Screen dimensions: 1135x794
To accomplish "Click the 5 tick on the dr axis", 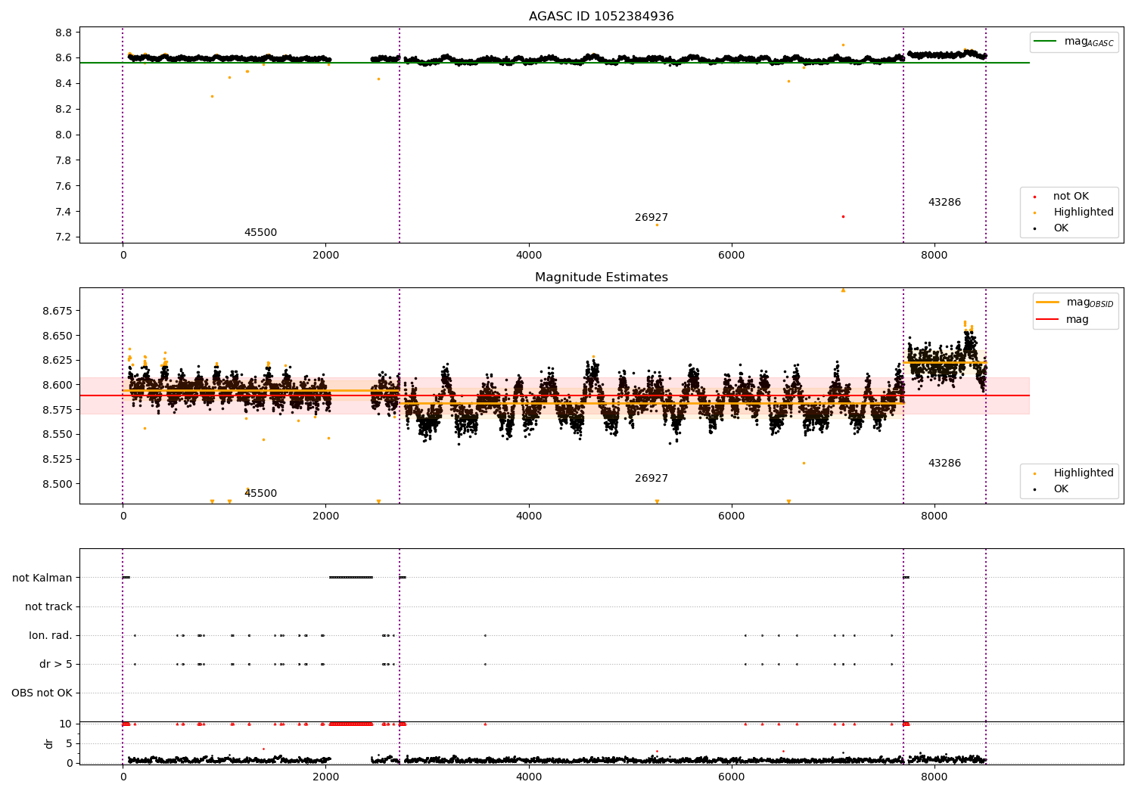I will click(69, 744).
